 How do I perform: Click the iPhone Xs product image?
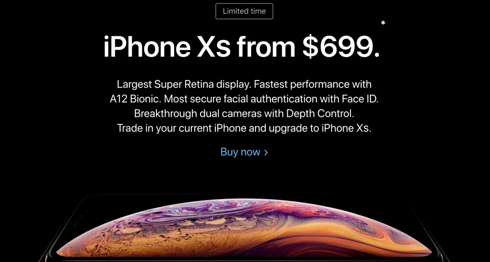tap(244, 228)
